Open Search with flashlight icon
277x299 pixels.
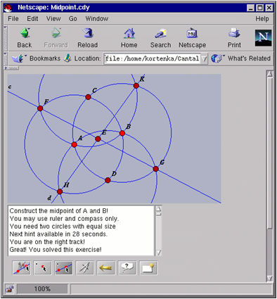tap(160, 33)
